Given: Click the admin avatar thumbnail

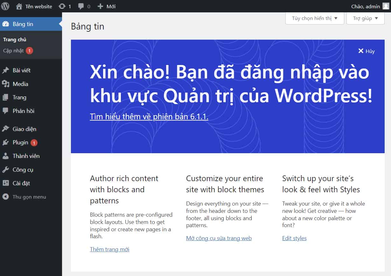Looking at the screenshot, I should pos(386,6).
